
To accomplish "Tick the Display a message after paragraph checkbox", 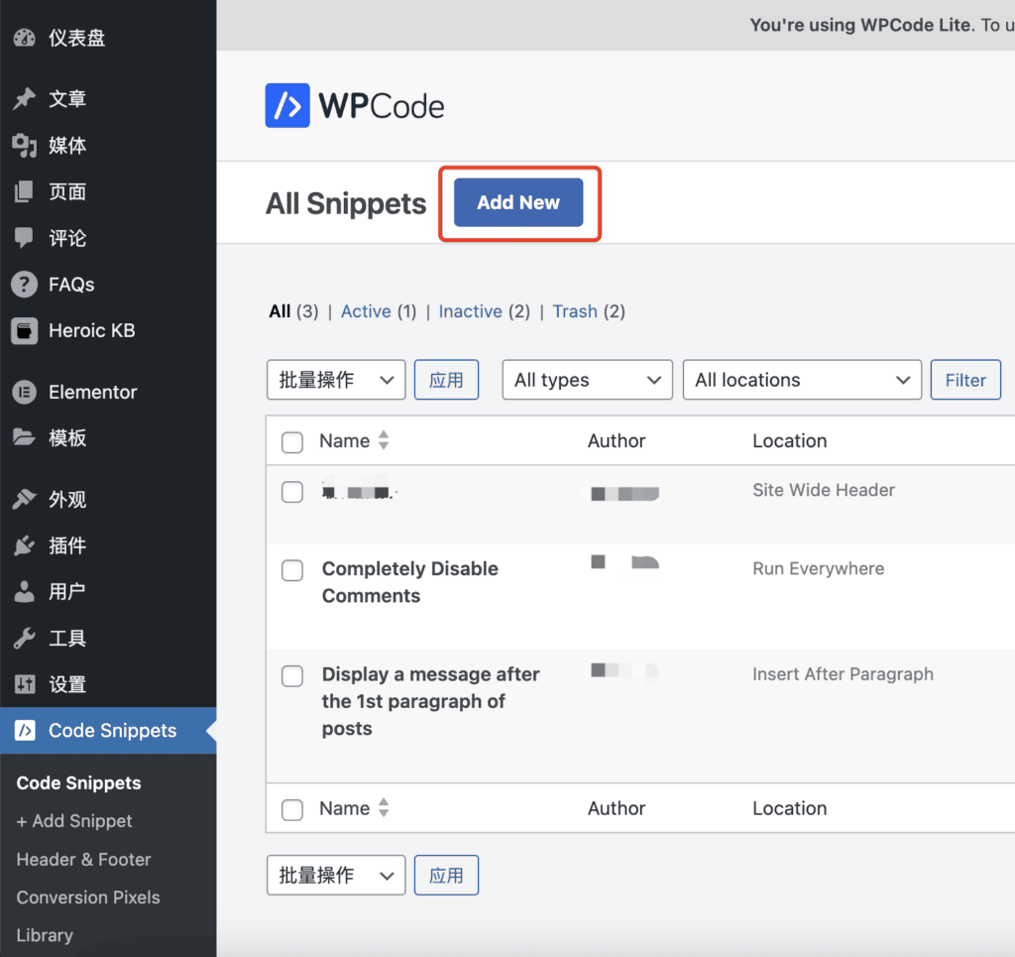I will [x=292, y=676].
